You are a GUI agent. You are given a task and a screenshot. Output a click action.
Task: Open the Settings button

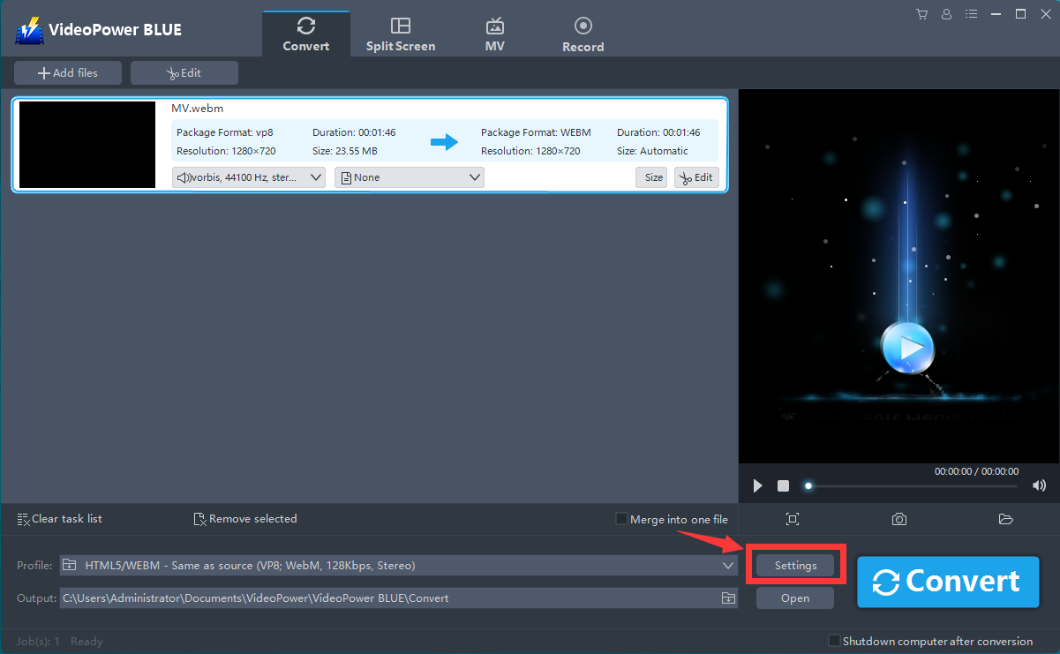point(794,565)
